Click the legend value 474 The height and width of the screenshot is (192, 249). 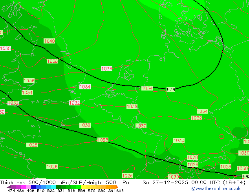pyautogui.click(x=11, y=190)
